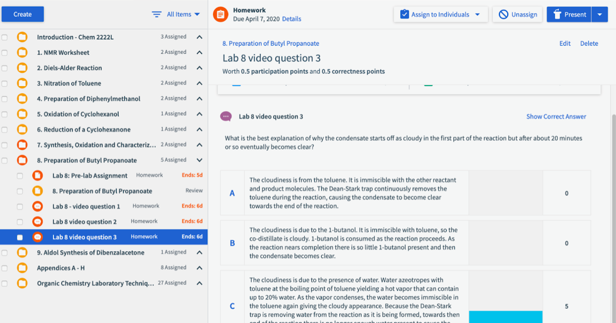Viewport: 616px width, 323px height.
Task: Click the folder icon for 4. Preparation of Diphenylmethanol
Action: coord(22,98)
